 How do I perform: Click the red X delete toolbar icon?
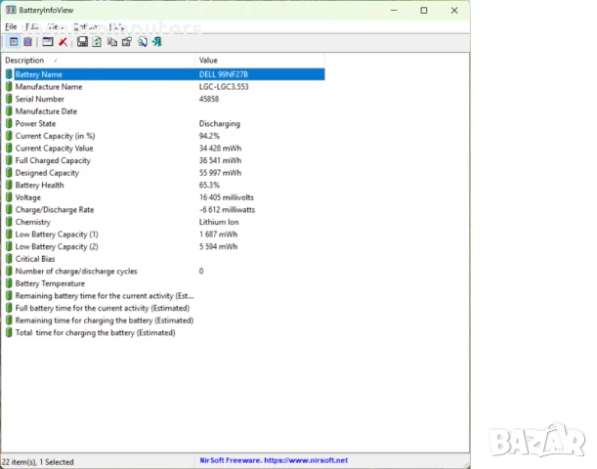64,42
